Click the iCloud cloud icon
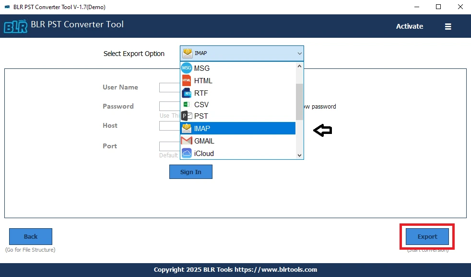Screen dimensions: 471x277 (x=187, y=153)
